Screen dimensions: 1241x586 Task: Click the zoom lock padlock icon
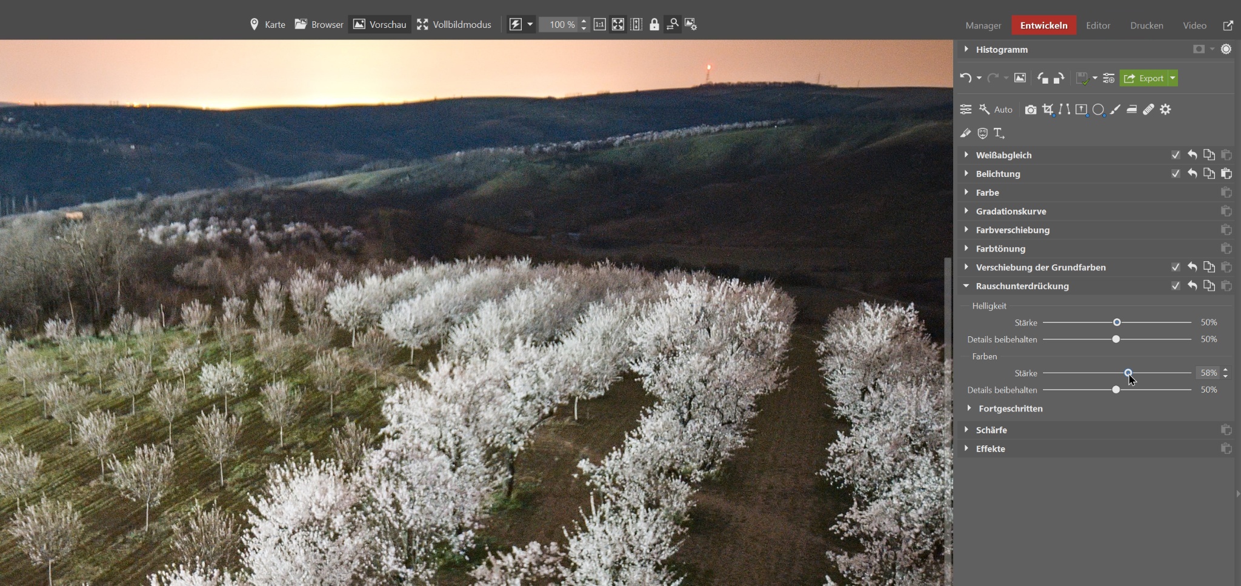(654, 25)
